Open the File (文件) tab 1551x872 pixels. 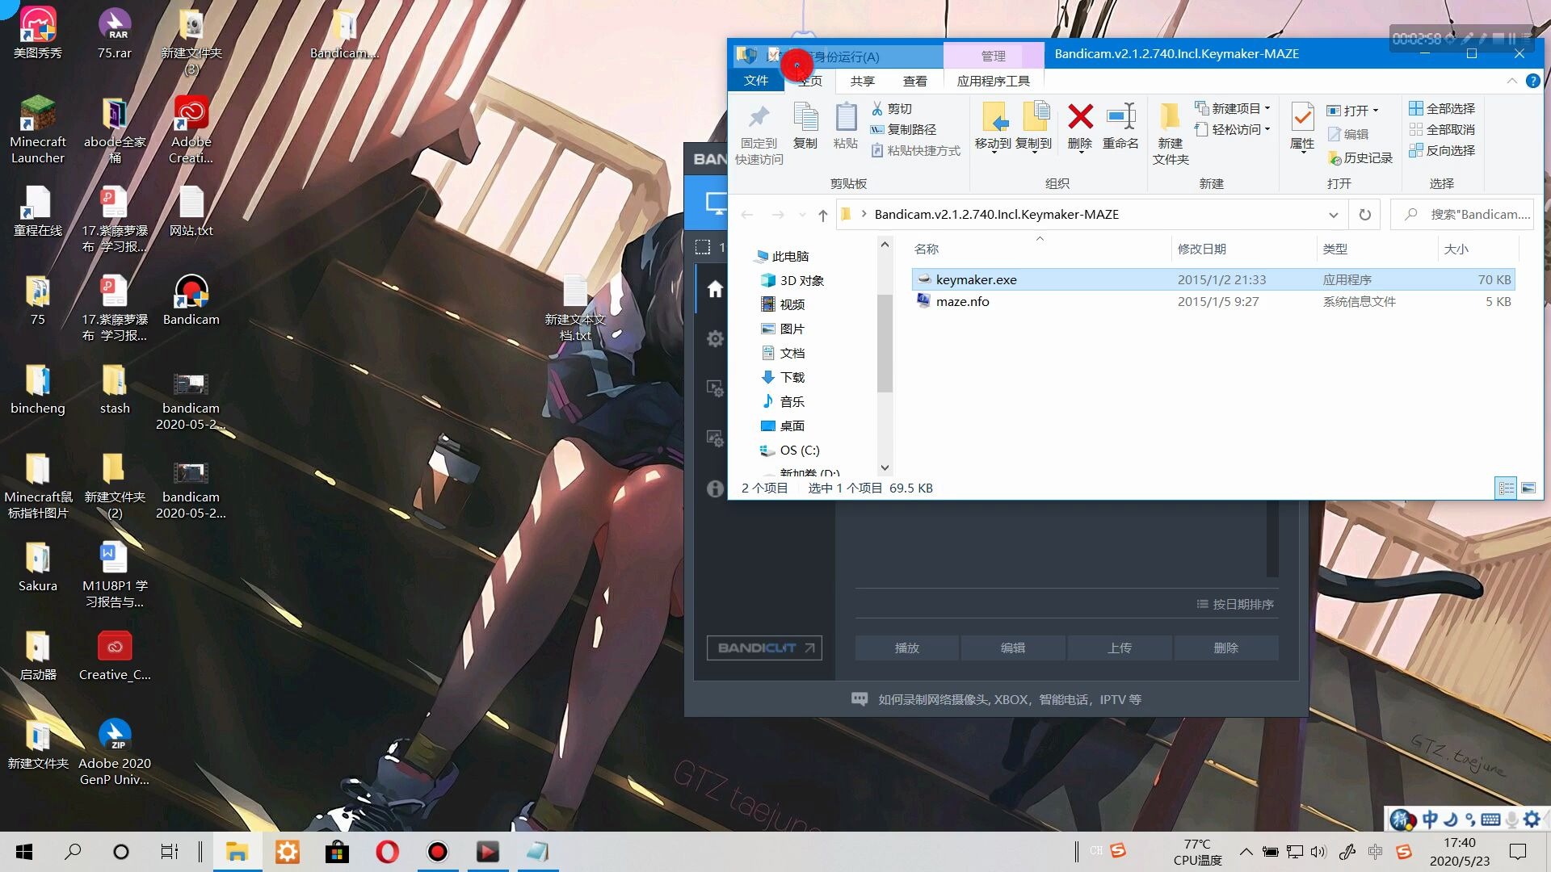pos(756,81)
